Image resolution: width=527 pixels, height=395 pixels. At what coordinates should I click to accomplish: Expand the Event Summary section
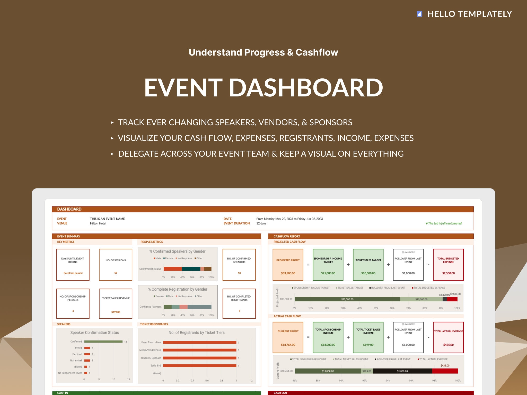[68, 236]
